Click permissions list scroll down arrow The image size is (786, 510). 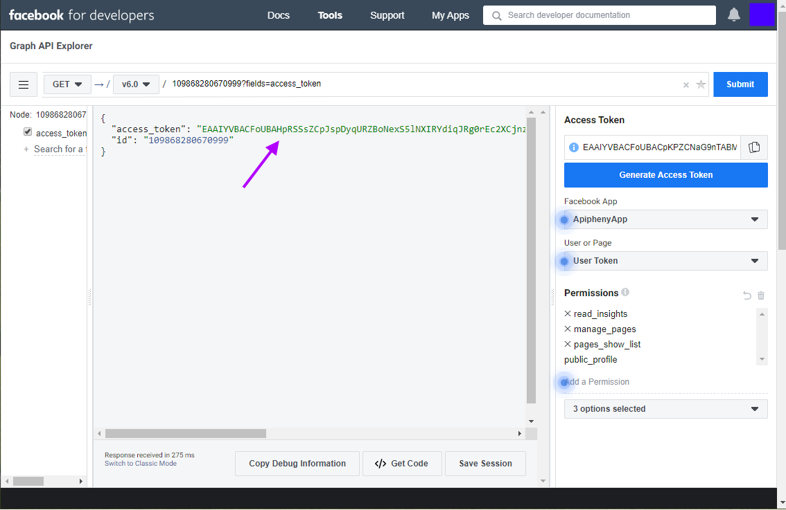point(762,359)
